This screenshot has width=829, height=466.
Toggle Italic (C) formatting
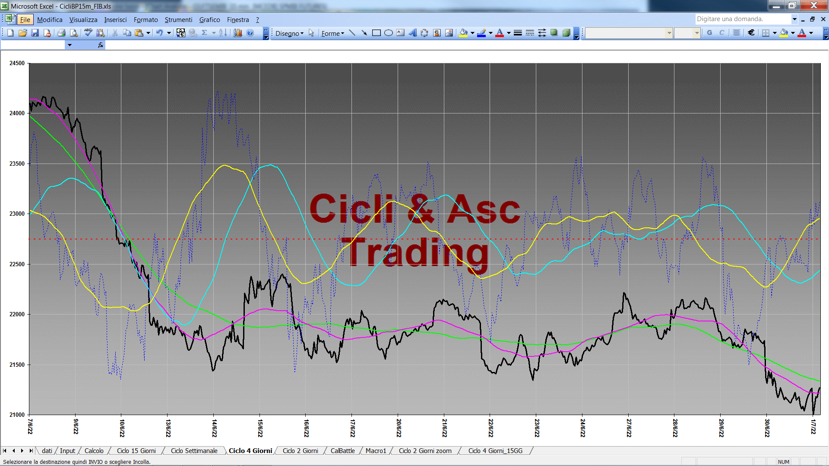point(721,33)
